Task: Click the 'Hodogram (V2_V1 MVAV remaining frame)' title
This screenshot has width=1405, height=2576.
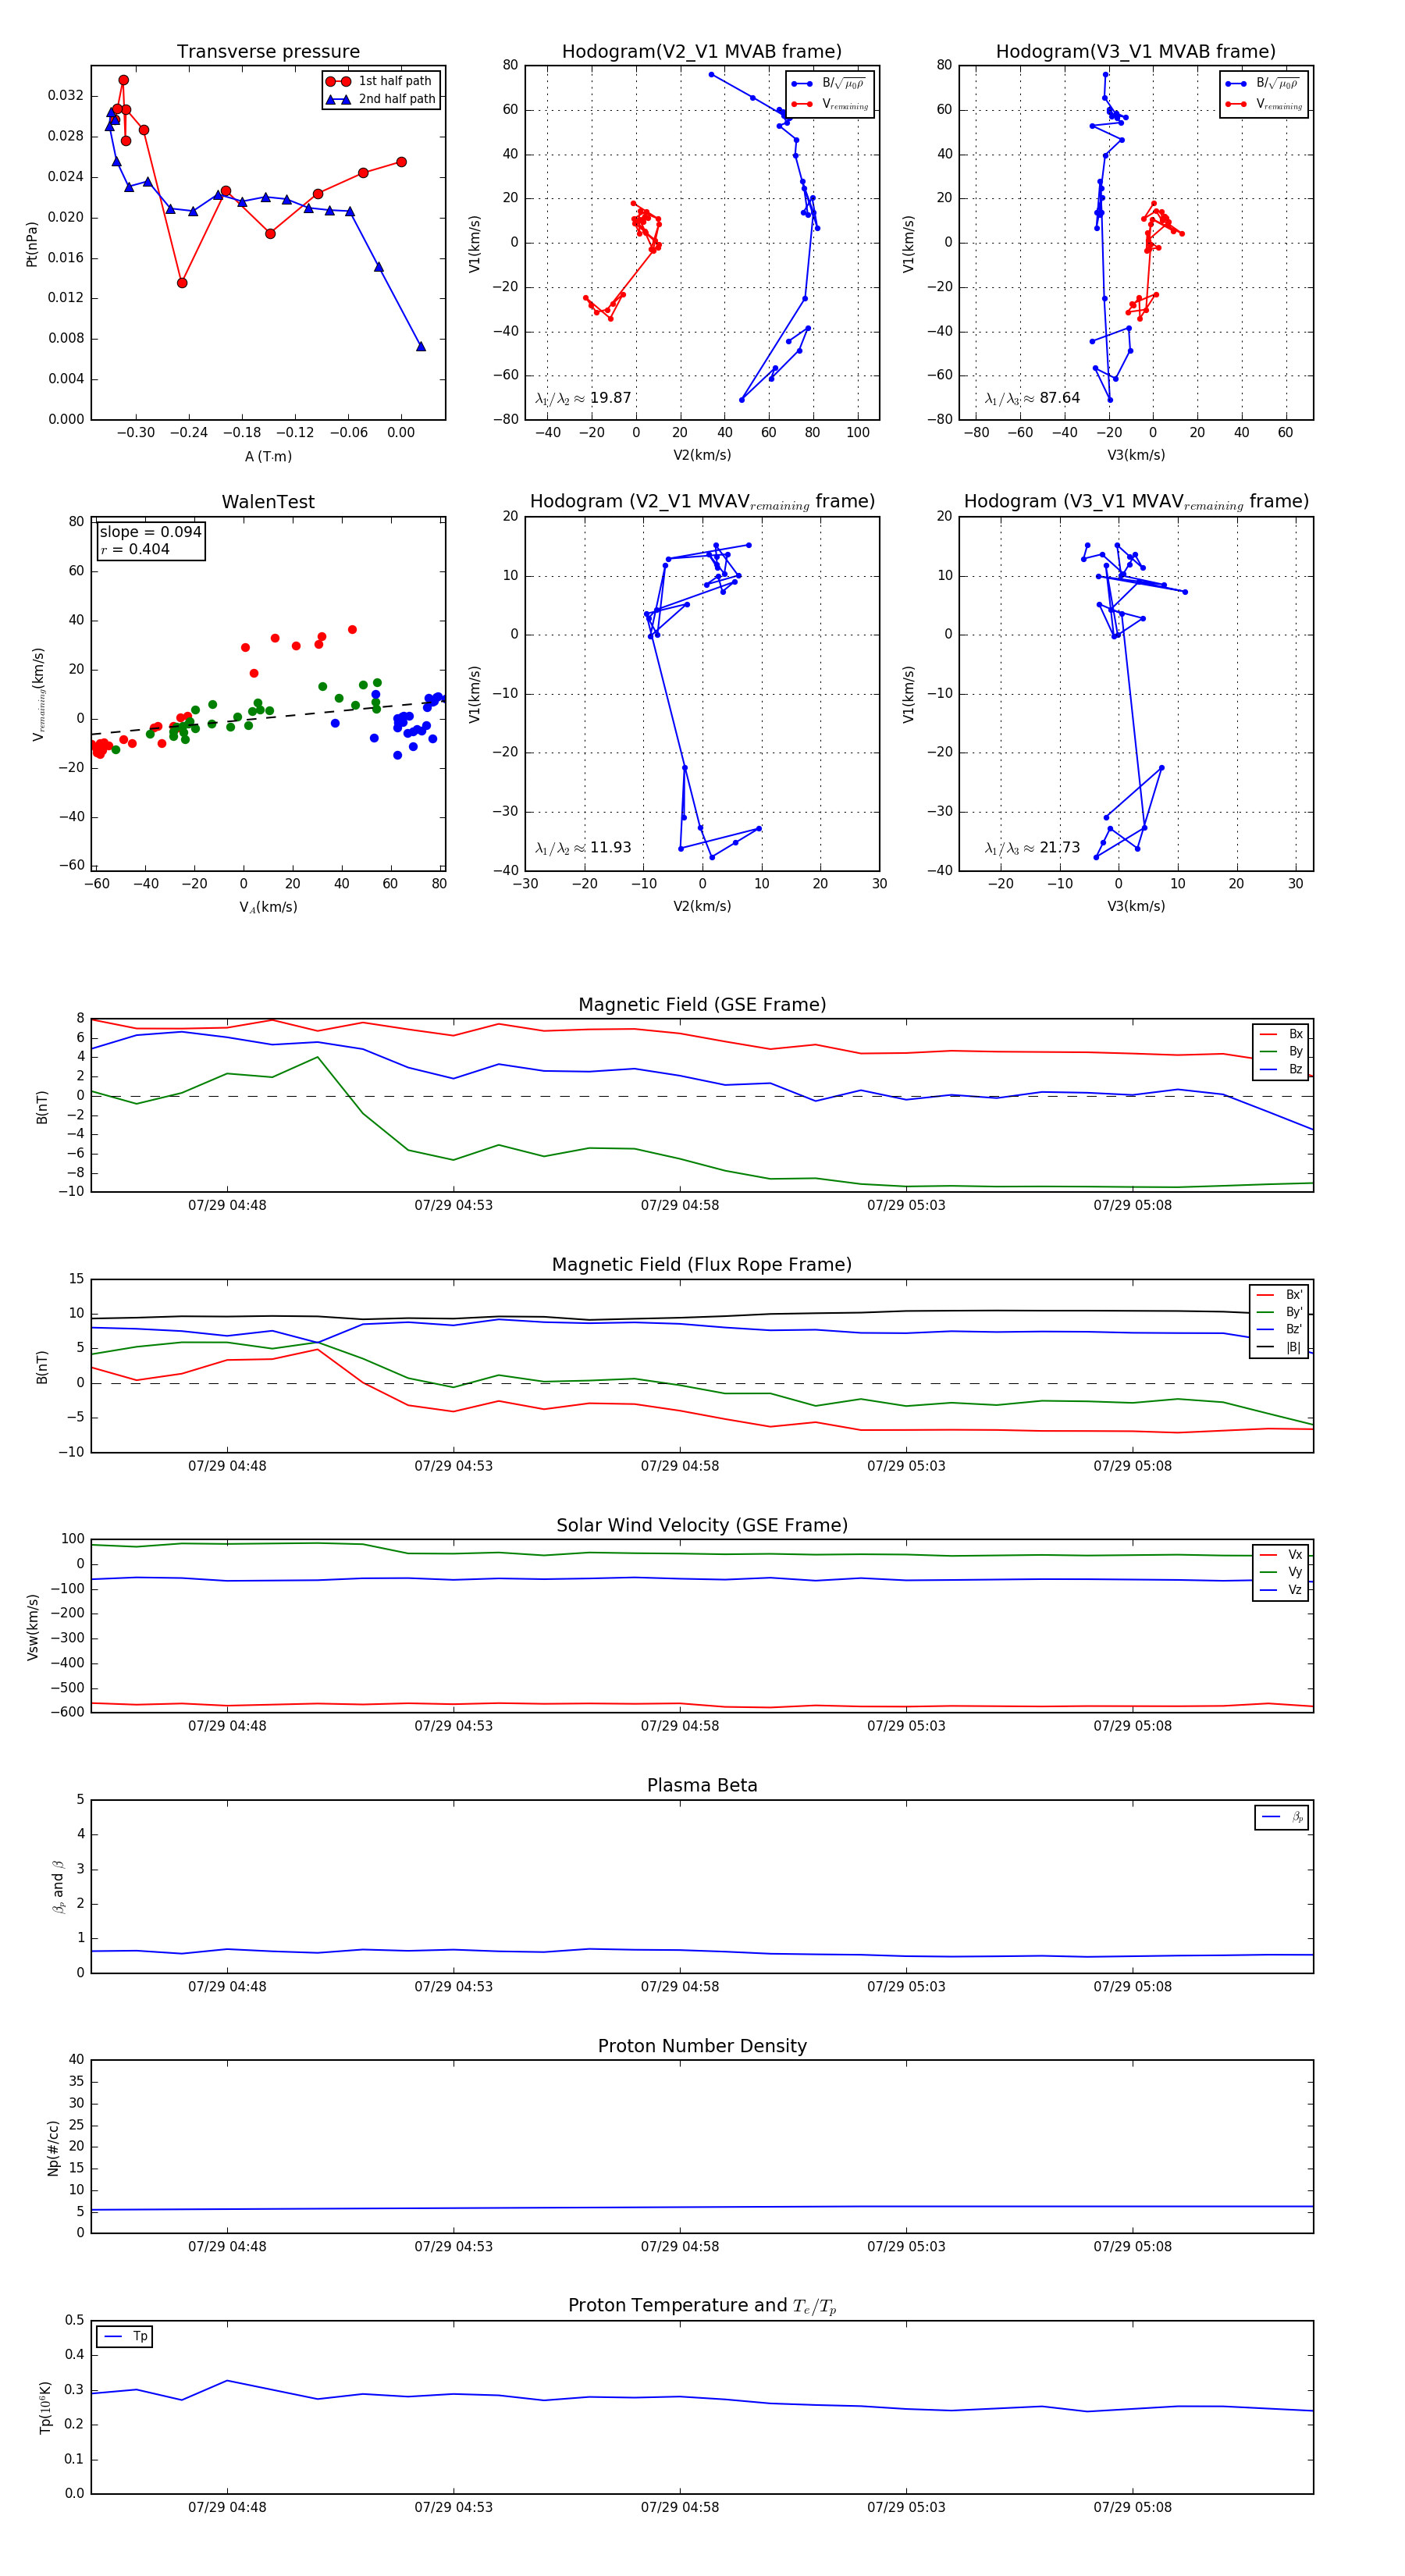Action: (702, 502)
